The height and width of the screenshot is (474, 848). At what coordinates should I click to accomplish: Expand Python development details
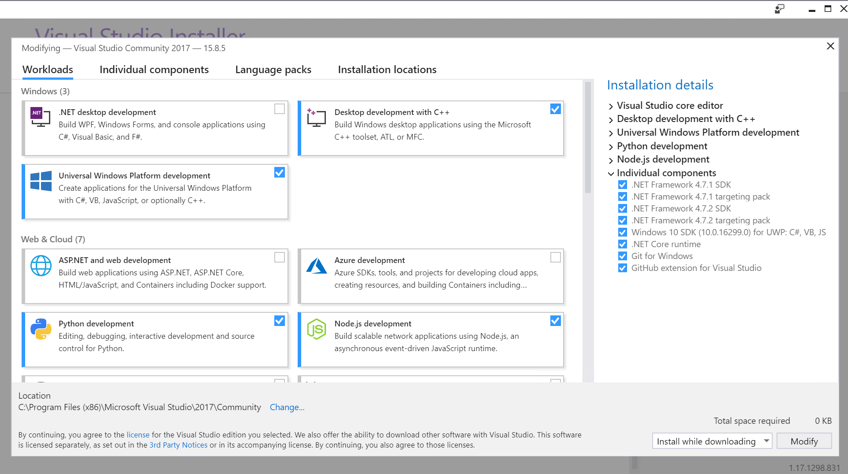point(611,147)
